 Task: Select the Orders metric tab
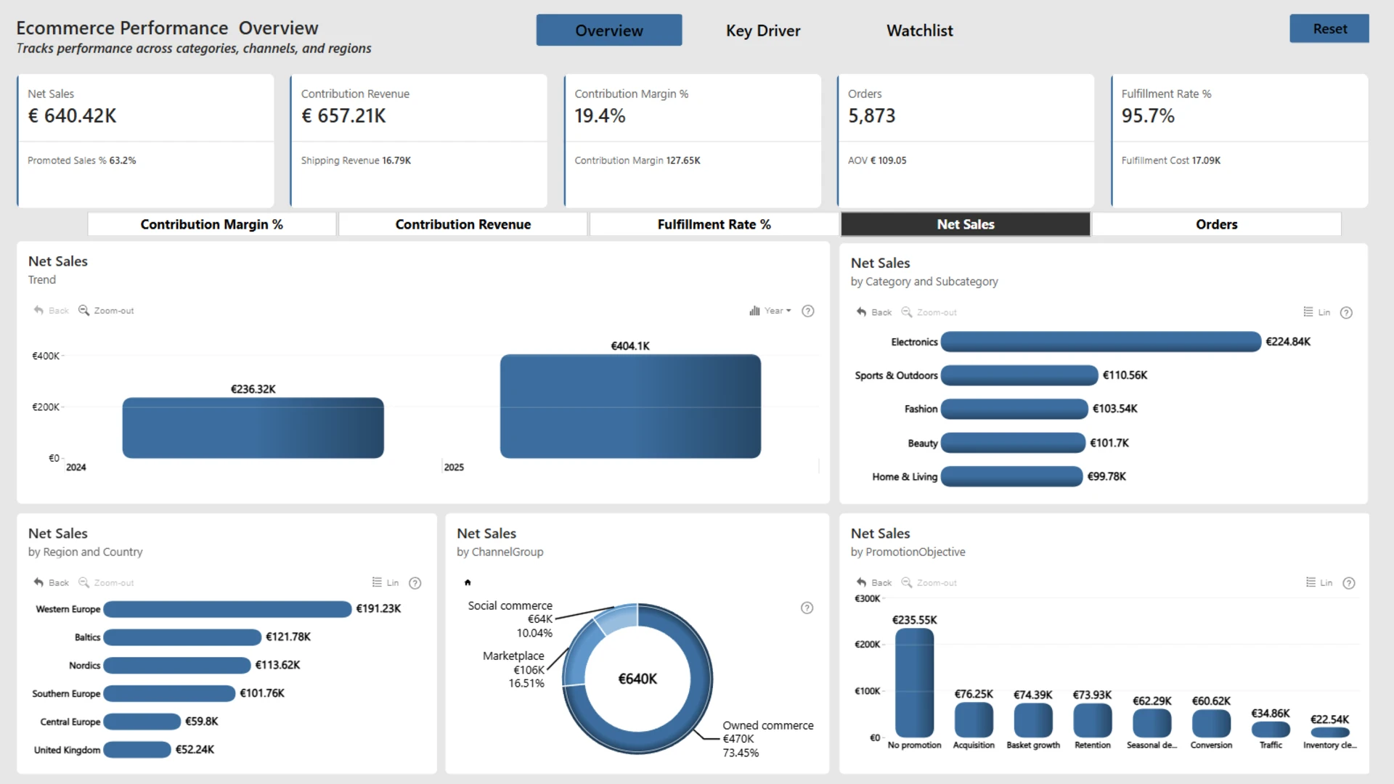(1217, 224)
